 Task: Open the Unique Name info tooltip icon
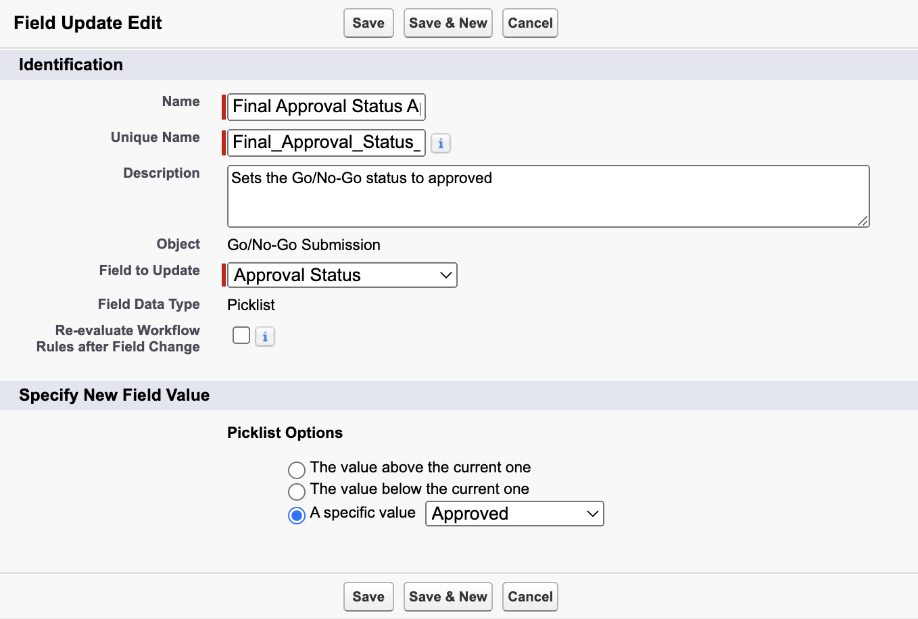[x=441, y=143]
